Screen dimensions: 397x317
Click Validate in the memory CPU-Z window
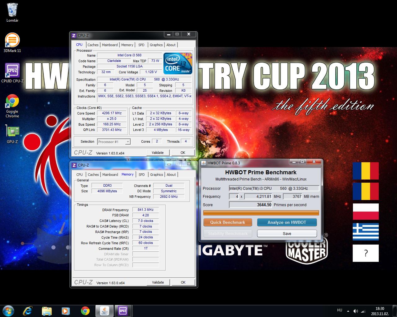click(158, 282)
